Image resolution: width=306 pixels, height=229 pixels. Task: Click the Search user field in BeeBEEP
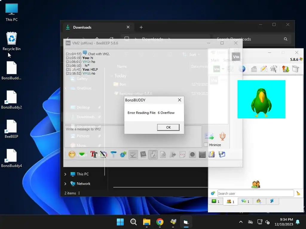(255, 193)
